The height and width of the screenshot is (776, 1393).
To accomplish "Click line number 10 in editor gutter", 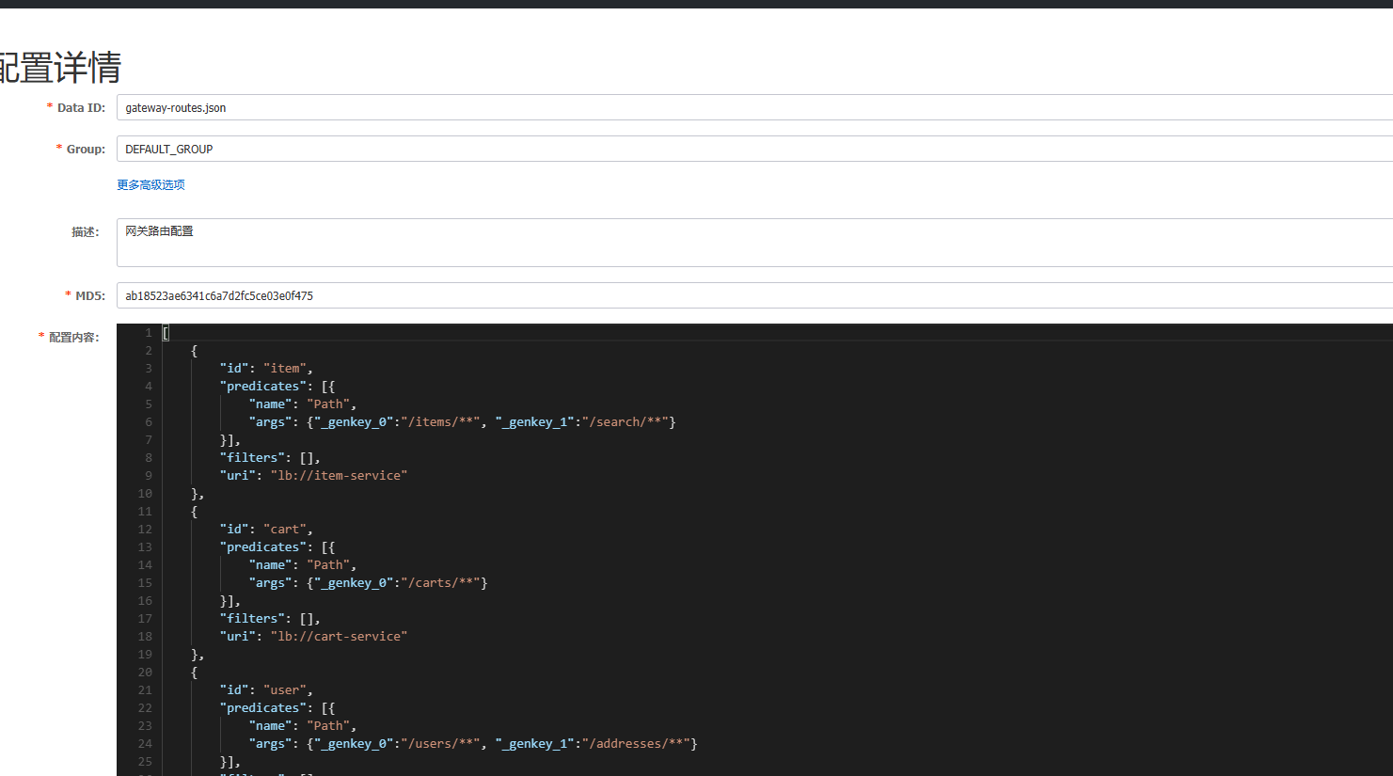I will click(145, 494).
